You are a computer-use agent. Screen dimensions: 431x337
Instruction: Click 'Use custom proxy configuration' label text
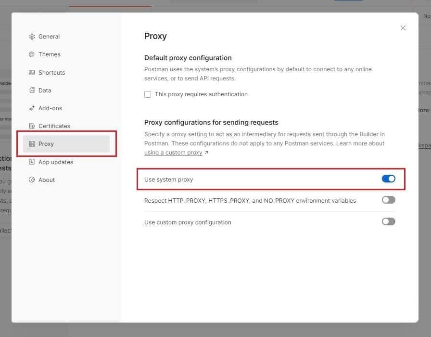(x=188, y=222)
